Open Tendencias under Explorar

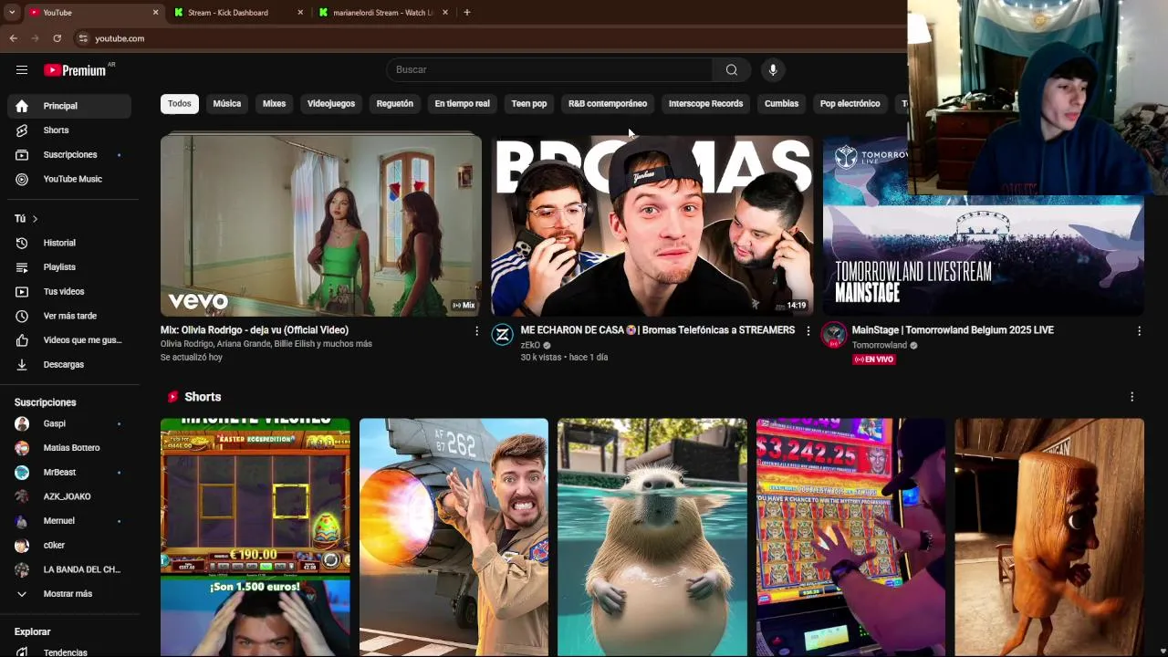[69, 652]
